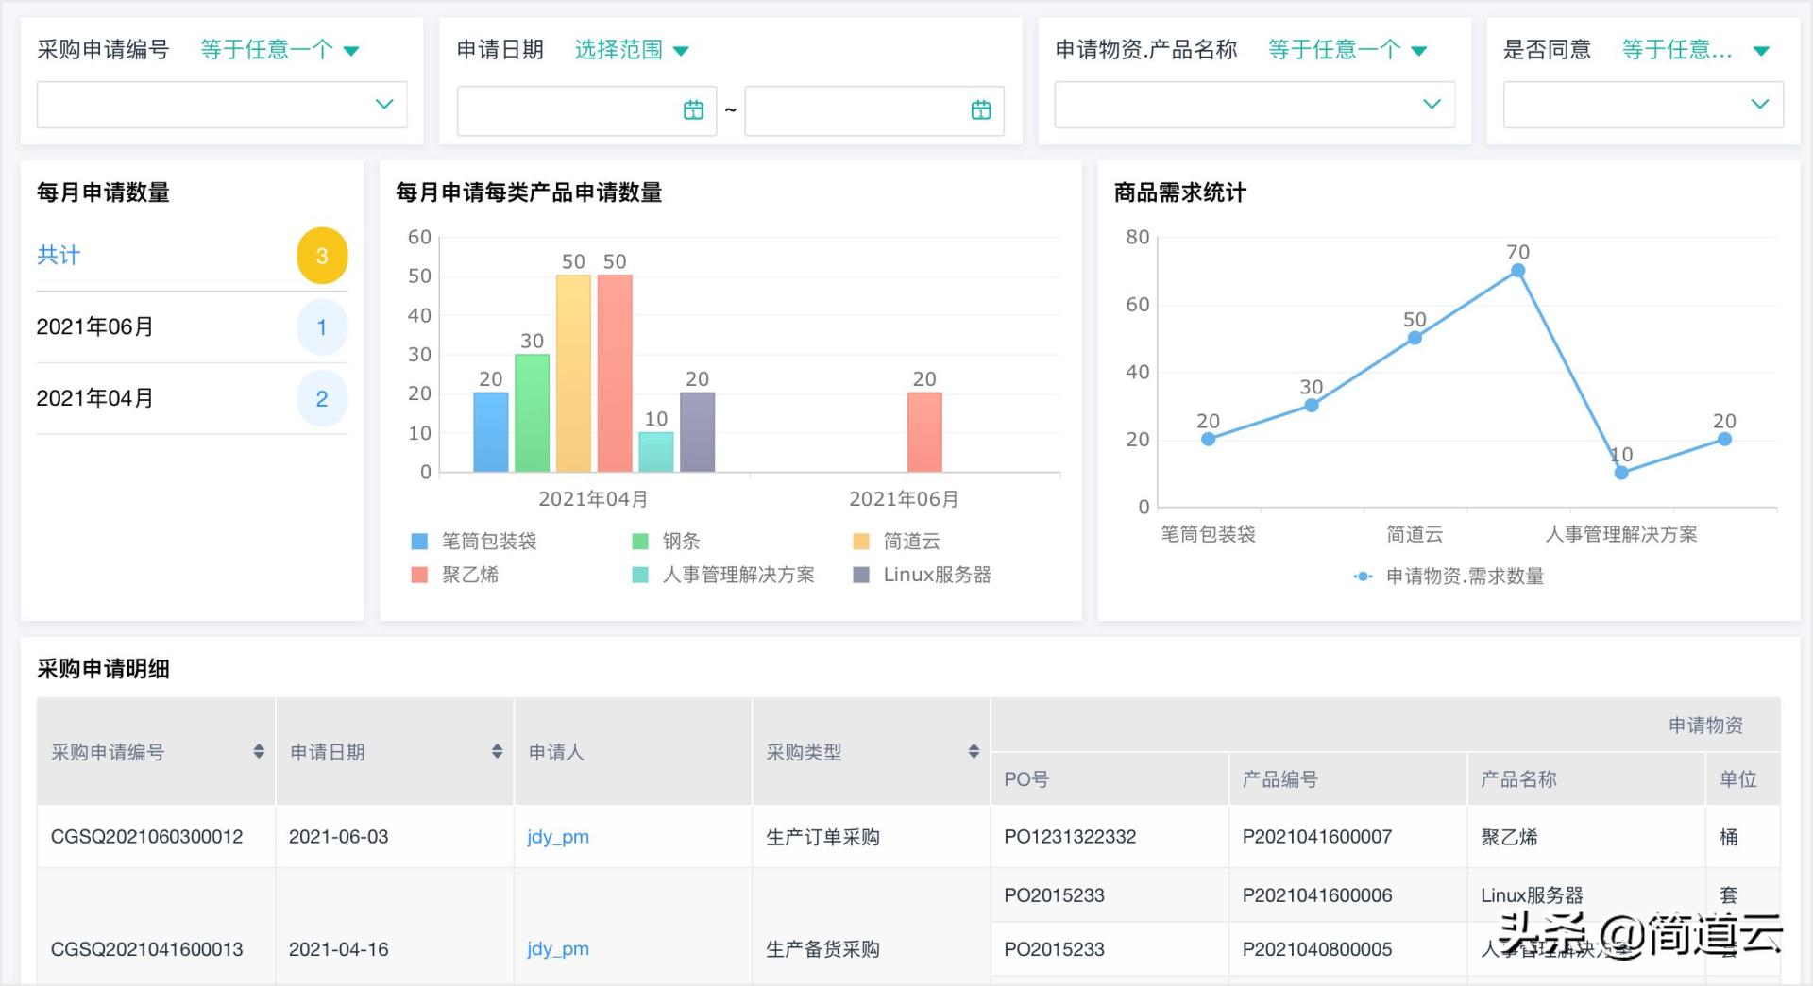Select 共计 in the monthly request panel
1813x986 pixels.
tap(59, 255)
